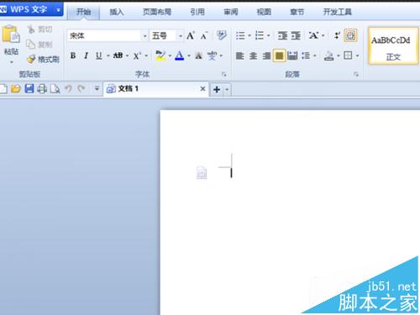
Task: Clear formatting eraser icon
Action: click(x=222, y=35)
